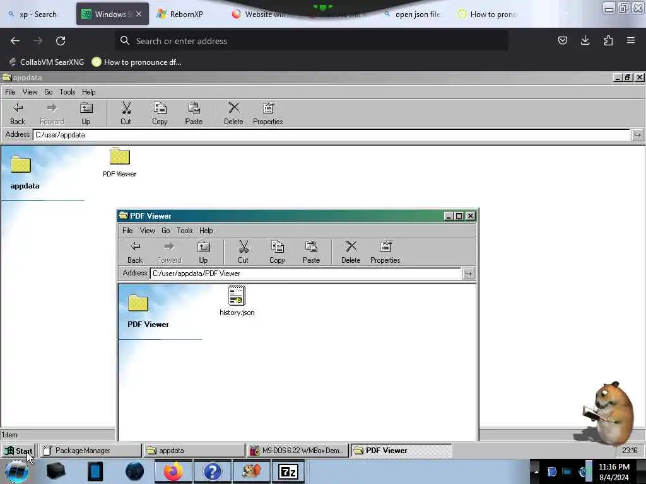646x484 pixels.
Task: Click the appdata address field C:/user/appdata
Action: coord(331,135)
